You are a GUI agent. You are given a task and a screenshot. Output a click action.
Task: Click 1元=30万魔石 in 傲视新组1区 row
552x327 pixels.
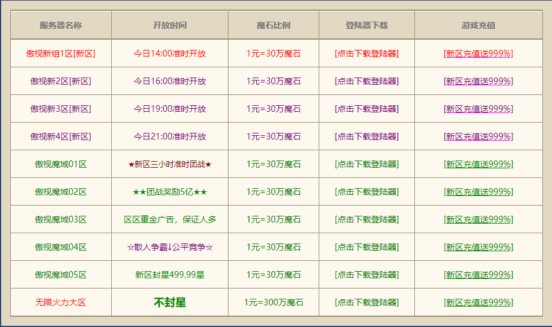pos(274,53)
